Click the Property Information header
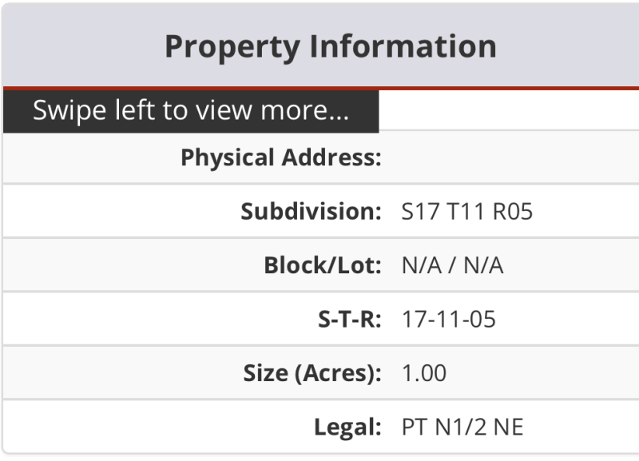 click(330, 46)
